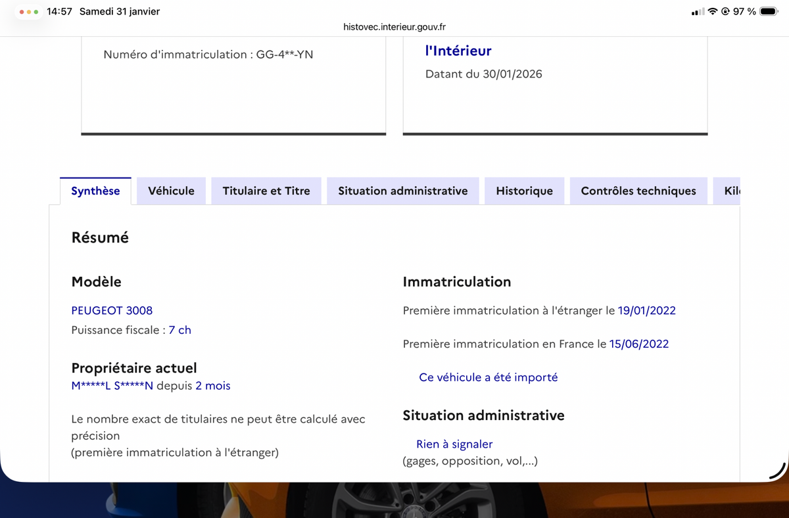The height and width of the screenshot is (518, 789).
Task: Tap the Wi-Fi status icon
Action: (x=713, y=12)
